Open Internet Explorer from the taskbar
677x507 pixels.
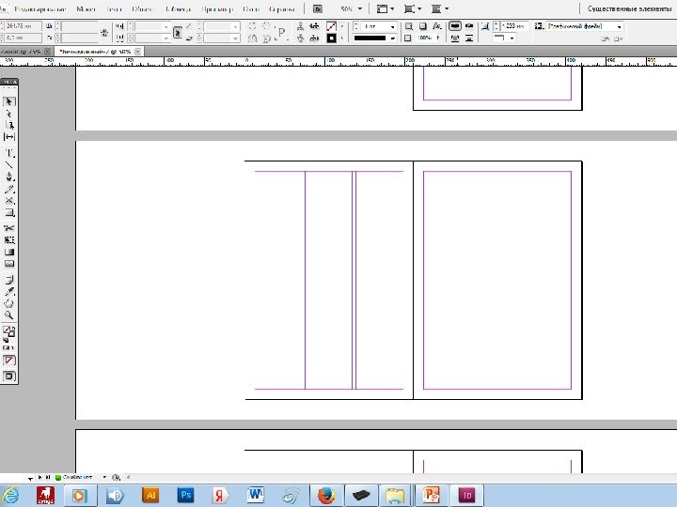[x=10, y=495]
